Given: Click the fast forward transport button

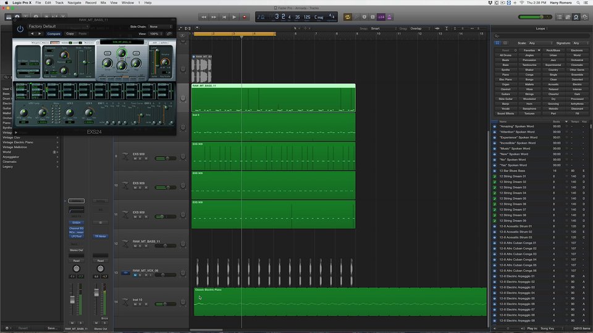Looking at the screenshot, I should tap(214, 17).
